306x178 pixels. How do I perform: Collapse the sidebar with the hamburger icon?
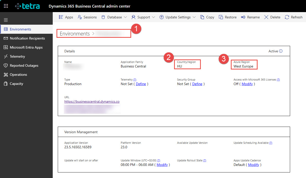tap(6, 20)
